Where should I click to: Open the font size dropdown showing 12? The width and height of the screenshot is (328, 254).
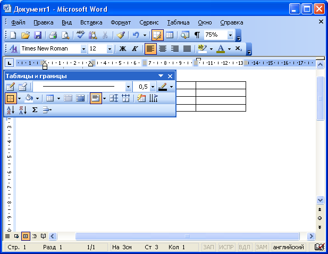point(110,49)
